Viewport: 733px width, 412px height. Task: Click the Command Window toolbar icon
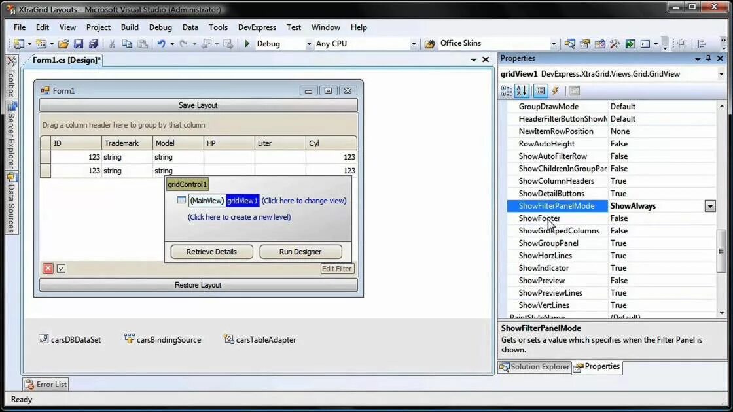tap(645, 44)
